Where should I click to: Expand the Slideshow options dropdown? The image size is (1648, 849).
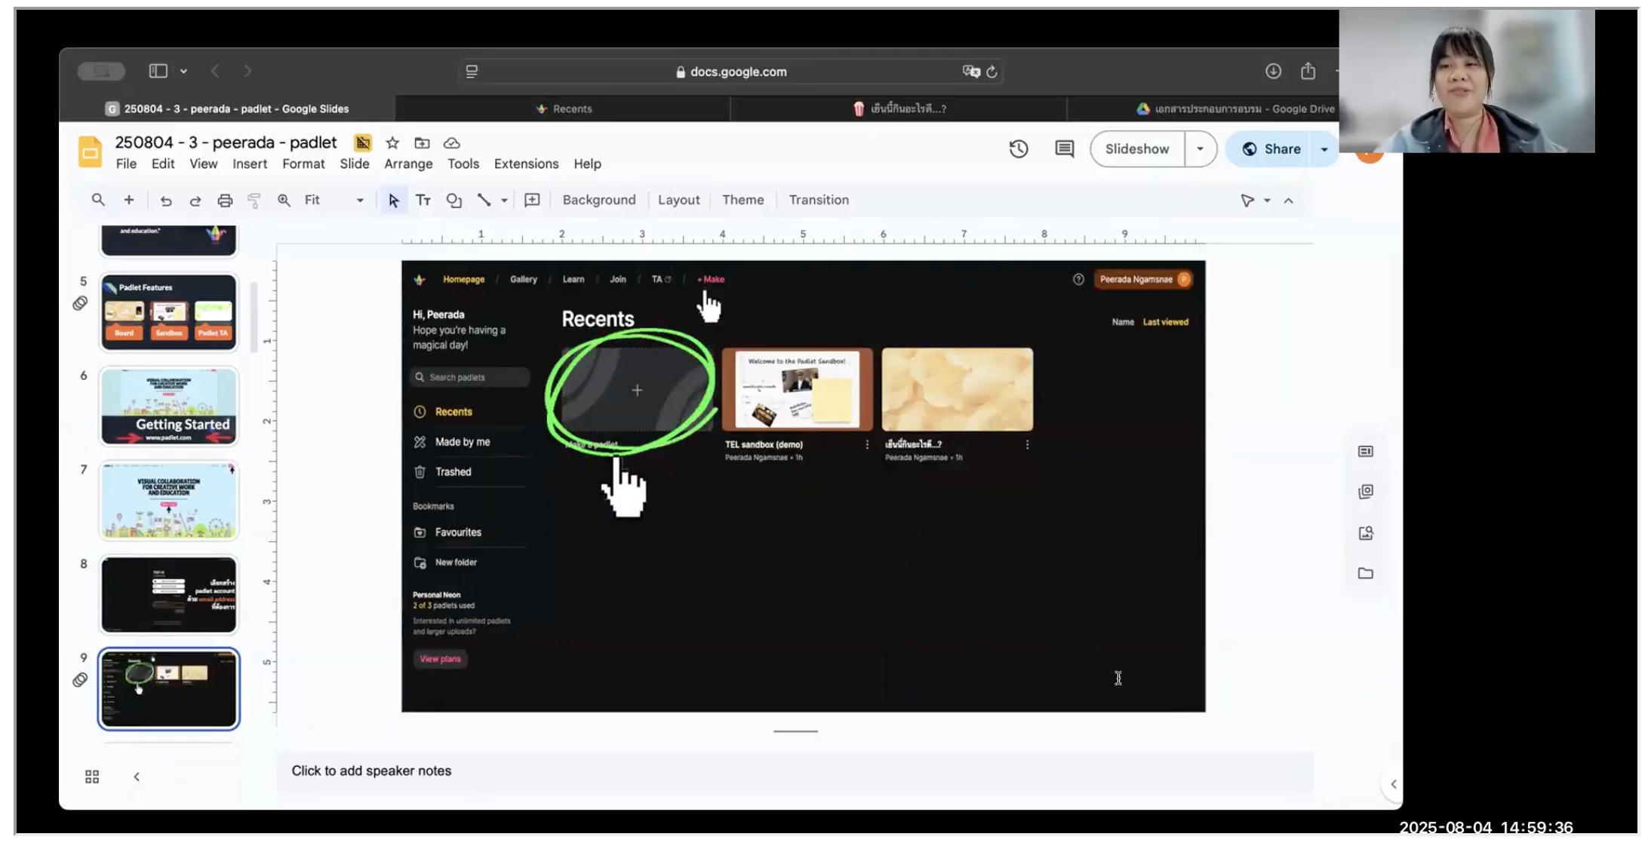pyautogui.click(x=1200, y=149)
